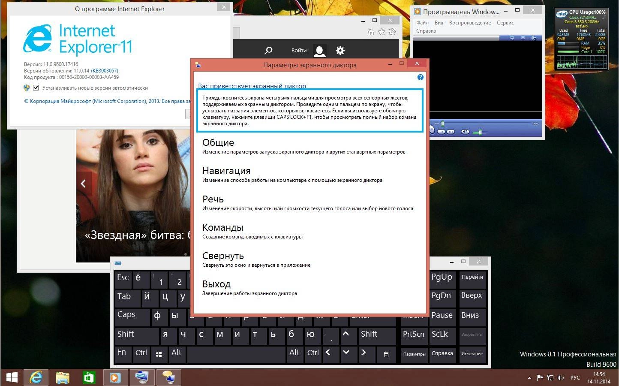
Task: Adjust the Media Player volume slider
Action: 480,132
